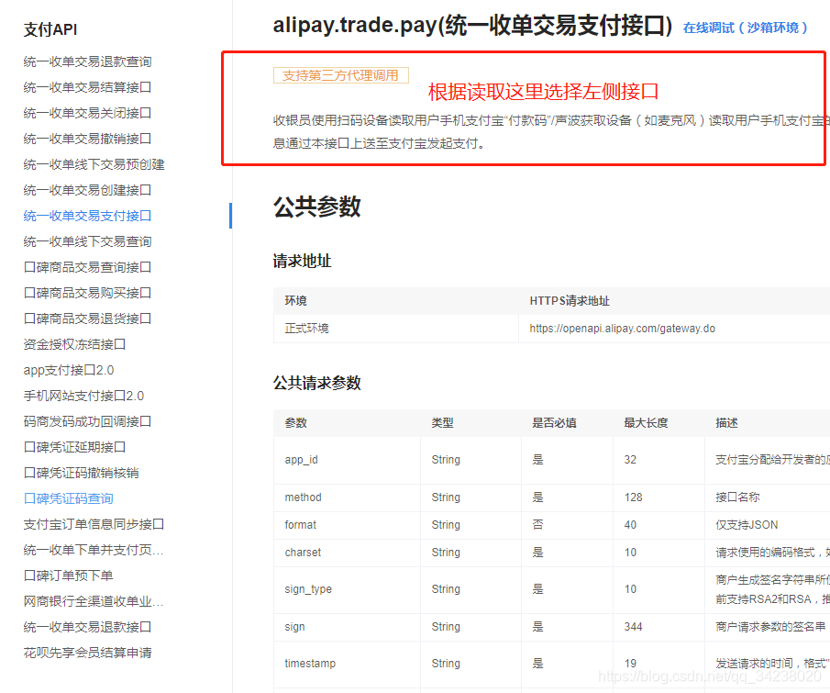Click the gateway URL openapi.alipay.com text
This screenshot has width=830, height=693.
(x=622, y=329)
